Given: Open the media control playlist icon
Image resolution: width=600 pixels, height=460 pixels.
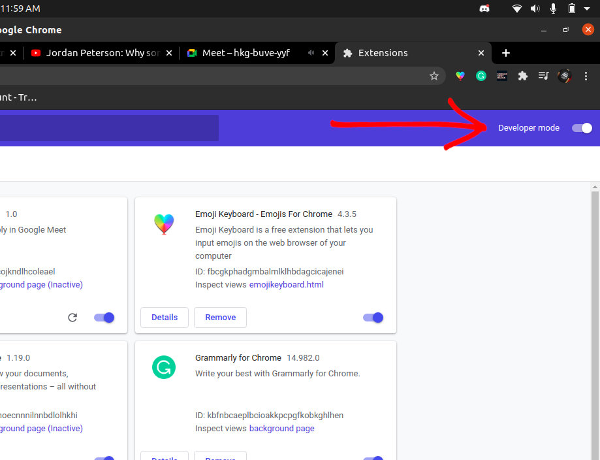Looking at the screenshot, I should pyautogui.click(x=543, y=76).
